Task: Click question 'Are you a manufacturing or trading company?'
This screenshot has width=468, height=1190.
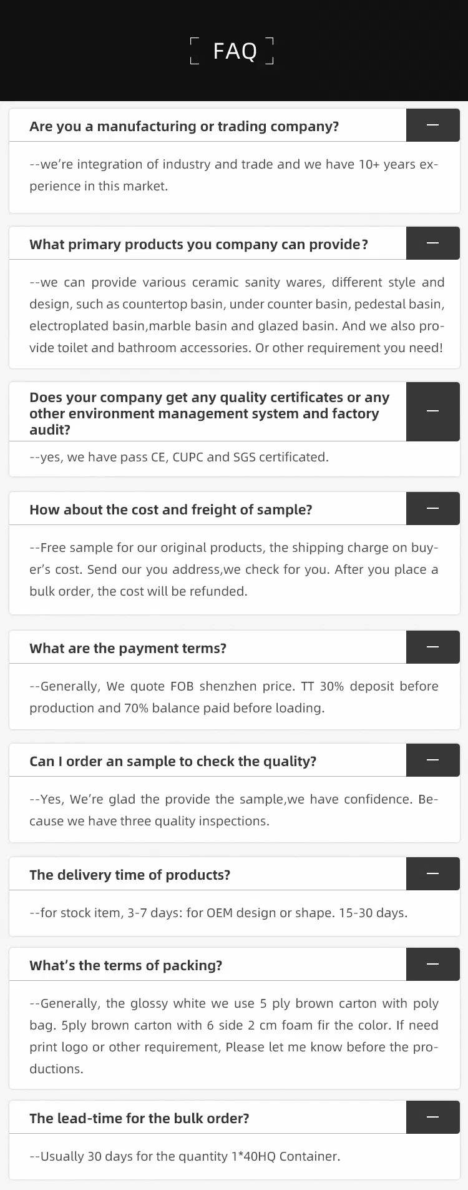Action: [184, 126]
